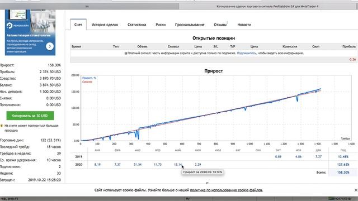Click the 2020 yearly total 127.62%
Viewport: 358px width, 201px height.
tap(343, 165)
